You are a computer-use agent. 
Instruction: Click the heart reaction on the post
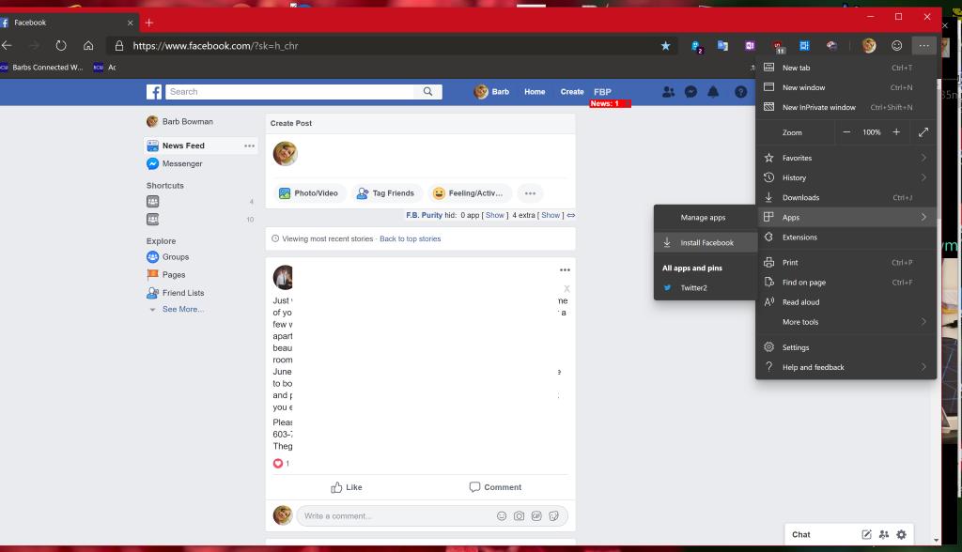tap(278, 463)
